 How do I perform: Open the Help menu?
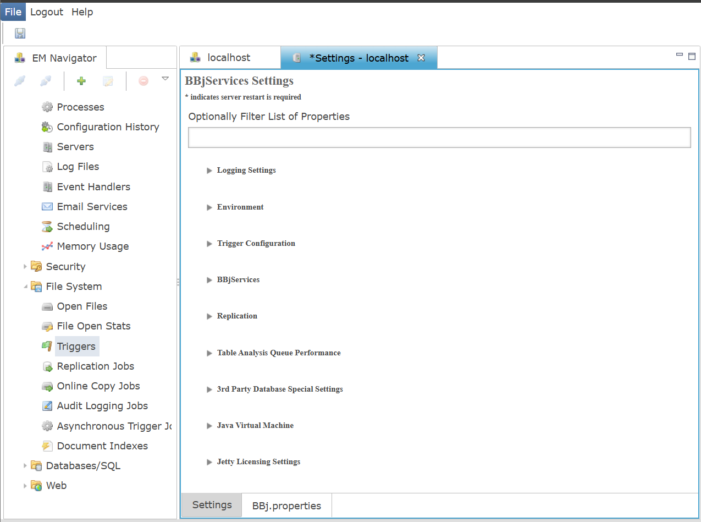point(82,12)
